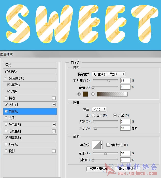Open the gradient picker dropdown arrow
The height and width of the screenshot is (178, 161).
pyautogui.click(x=126, y=94)
